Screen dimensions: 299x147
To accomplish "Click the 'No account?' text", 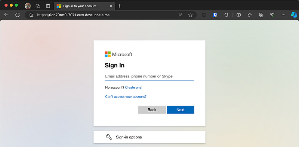I will [x=115, y=87].
